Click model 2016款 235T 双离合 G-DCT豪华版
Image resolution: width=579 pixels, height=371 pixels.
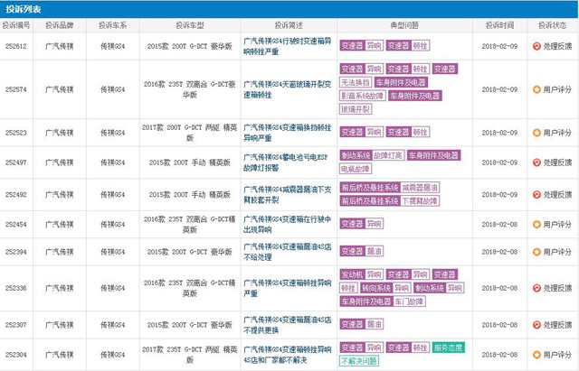click(x=190, y=89)
